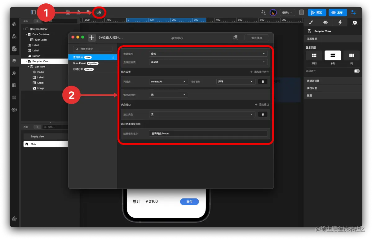The width and height of the screenshot is (372, 239).
Task: Choose the 双列 grid display type
Action: [314, 55]
